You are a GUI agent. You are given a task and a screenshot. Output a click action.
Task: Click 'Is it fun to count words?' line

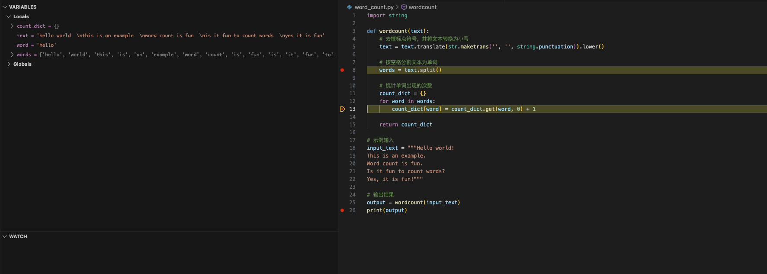click(406, 171)
